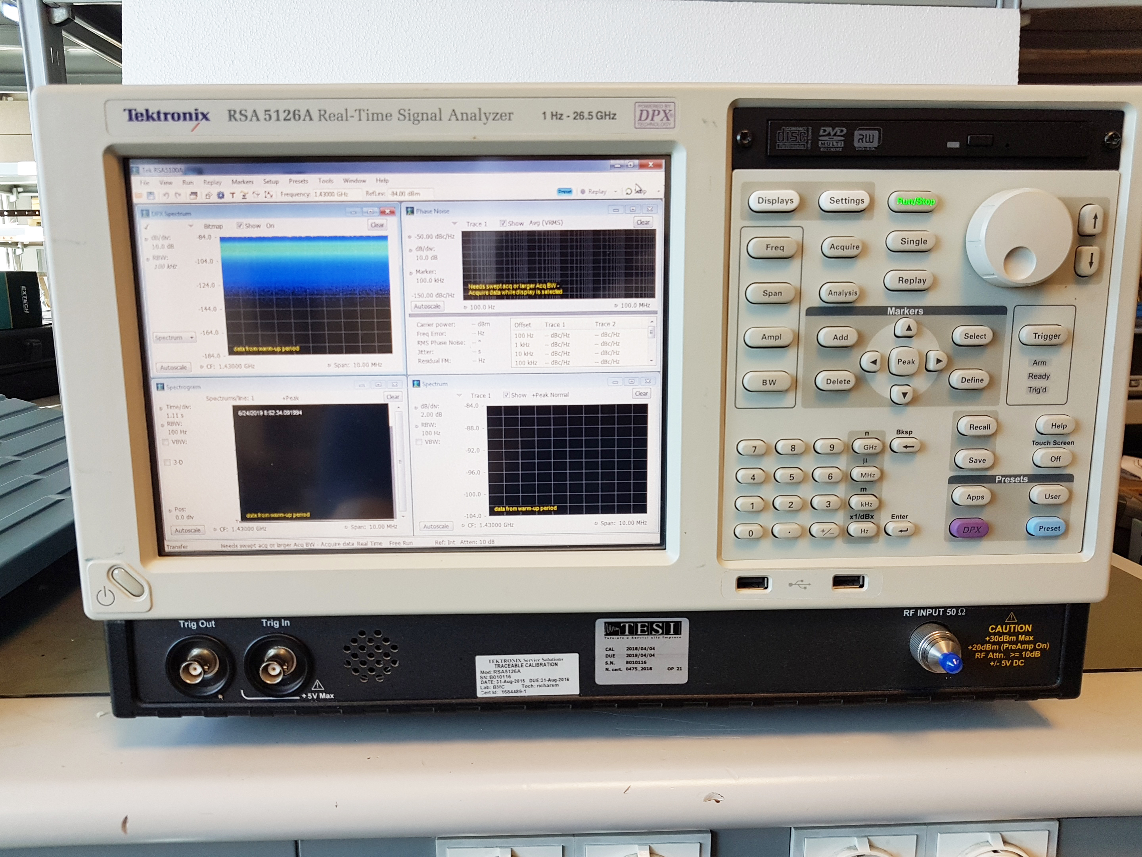Click the redo arrow icon in the toolbar

coord(178,195)
